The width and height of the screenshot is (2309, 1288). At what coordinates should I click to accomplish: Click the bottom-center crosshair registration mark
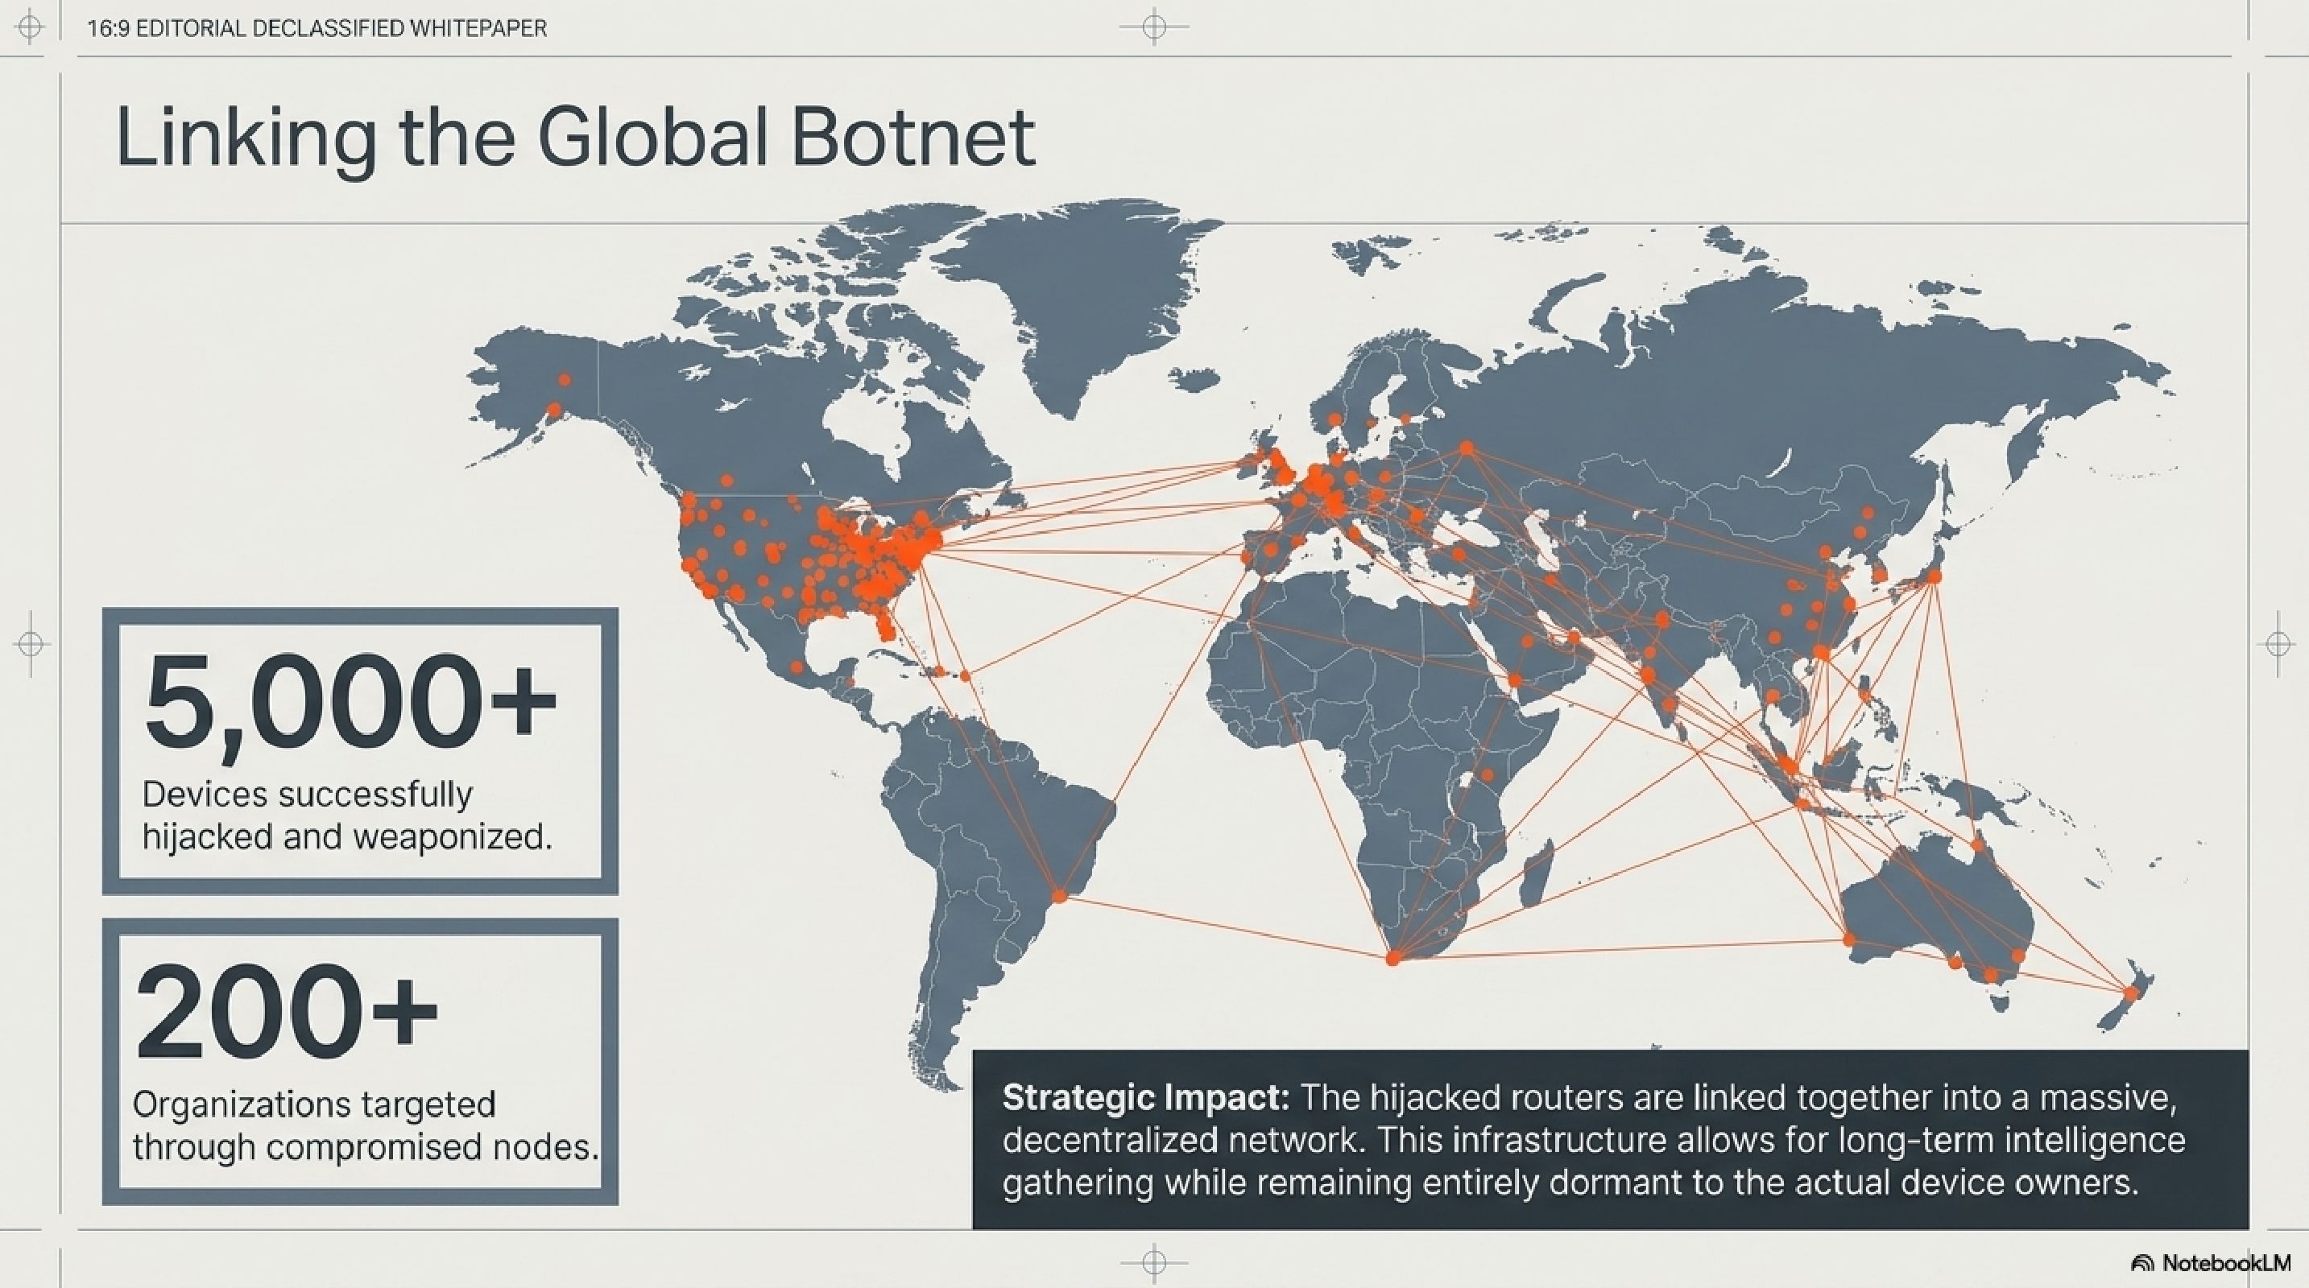coord(1155,1263)
